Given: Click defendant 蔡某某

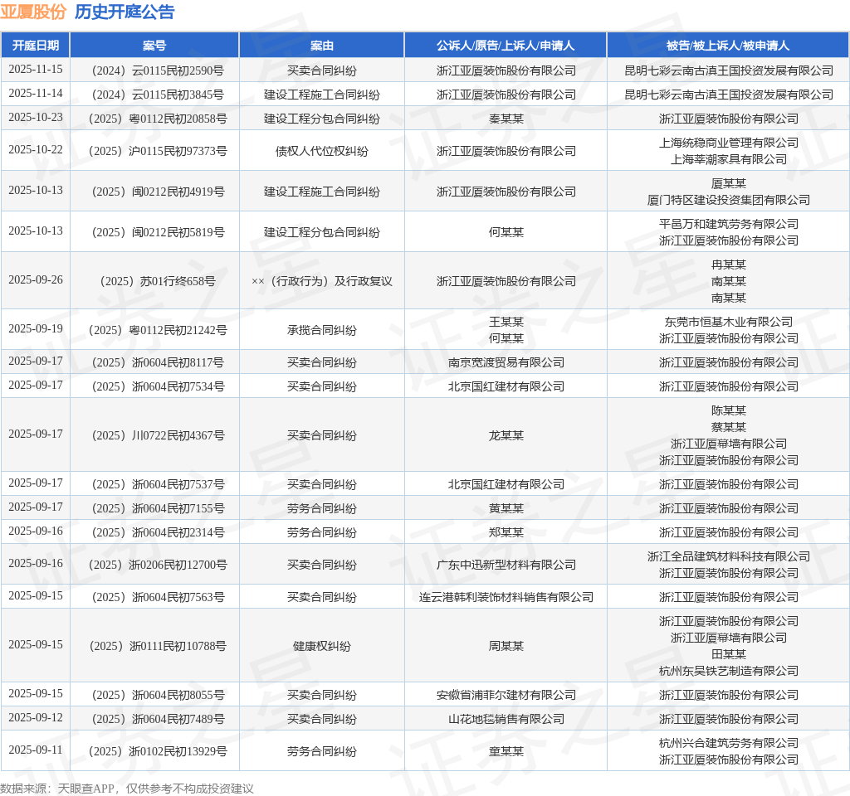Looking at the screenshot, I should 729,427.
